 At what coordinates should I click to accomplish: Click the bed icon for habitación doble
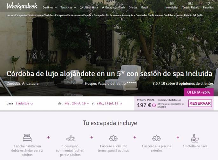[27, 138]
